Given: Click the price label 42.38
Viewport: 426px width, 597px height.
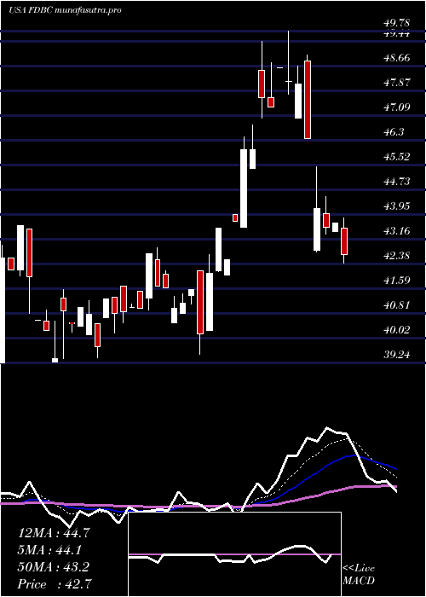Looking at the screenshot, I should point(397,256).
